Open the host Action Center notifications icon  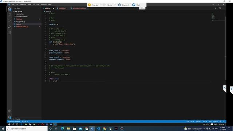(x=229, y=128)
